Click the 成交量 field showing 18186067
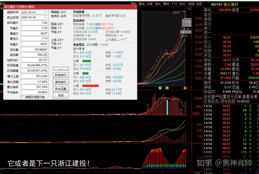259x174 pixels. tap(35, 49)
